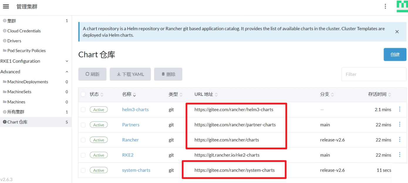Dismiss the chart repository info banner

click(x=397, y=32)
